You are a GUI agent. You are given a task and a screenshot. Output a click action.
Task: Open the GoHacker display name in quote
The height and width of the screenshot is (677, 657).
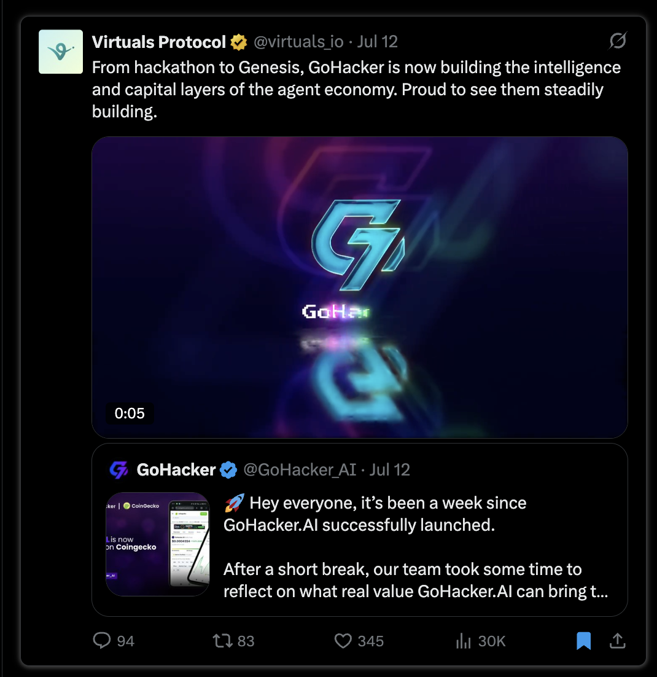coord(176,470)
